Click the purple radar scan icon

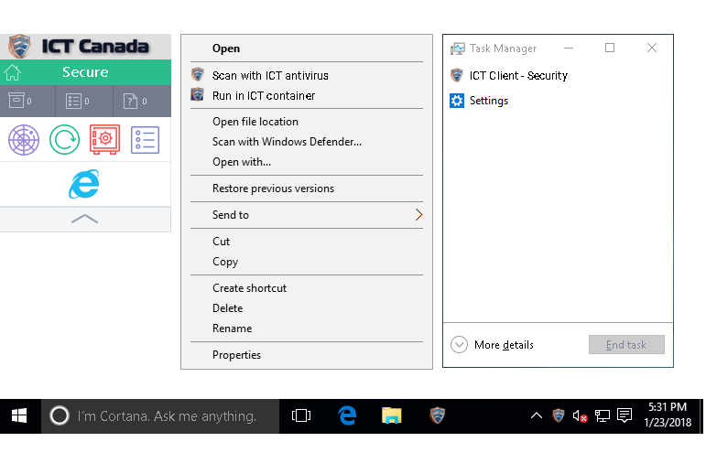click(x=24, y=139)
